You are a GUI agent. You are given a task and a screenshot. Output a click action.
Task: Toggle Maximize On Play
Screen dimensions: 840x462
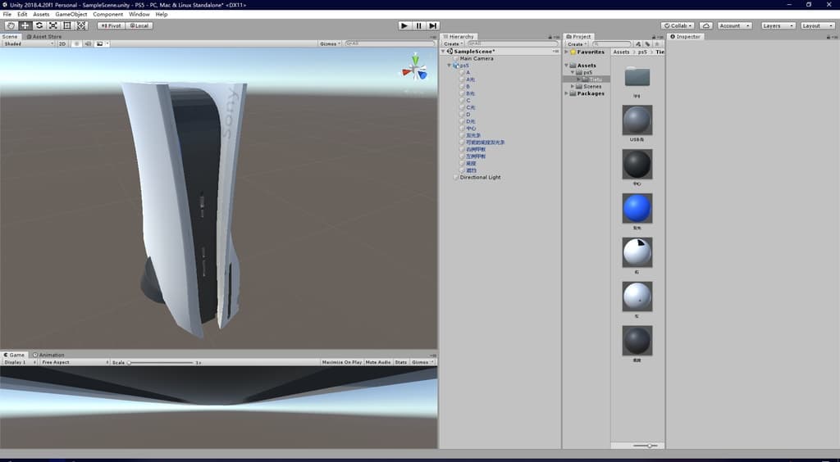click(342, 362)
